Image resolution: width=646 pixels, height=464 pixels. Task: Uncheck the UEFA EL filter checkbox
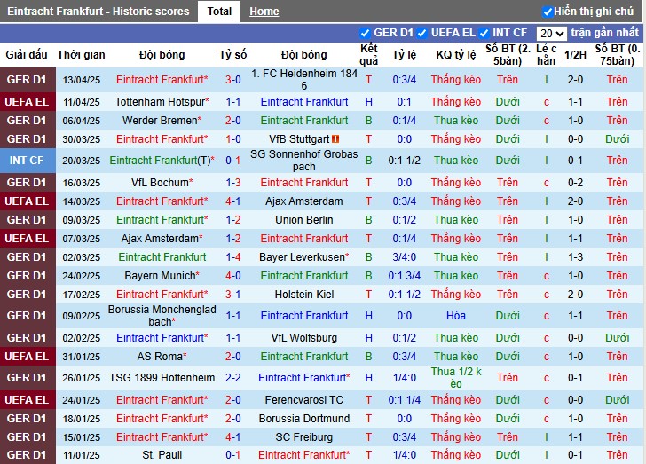421,33
